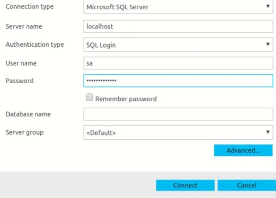
Task: Dismiss the dialog with Cancel
Action: (x=247, y=186)
